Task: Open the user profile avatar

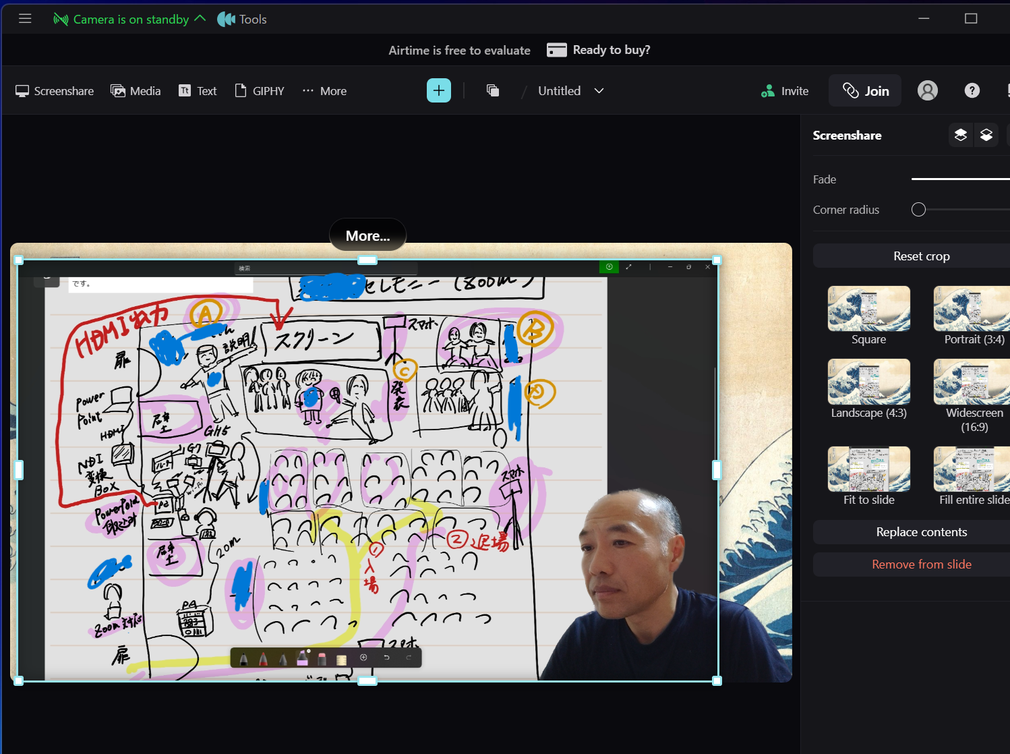Action: click(927, 90)
